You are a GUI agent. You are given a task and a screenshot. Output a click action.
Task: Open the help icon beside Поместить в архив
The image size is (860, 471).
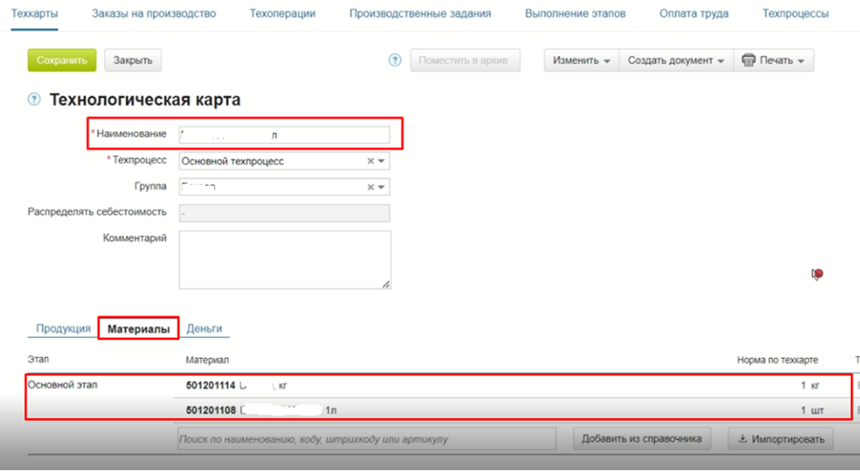394,60
